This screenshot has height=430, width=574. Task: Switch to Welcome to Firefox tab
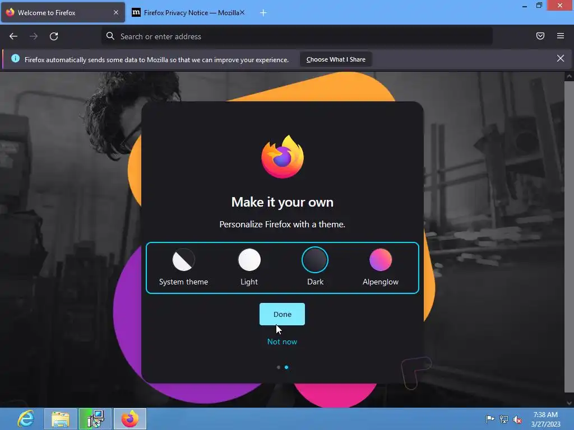click(63, 12)
